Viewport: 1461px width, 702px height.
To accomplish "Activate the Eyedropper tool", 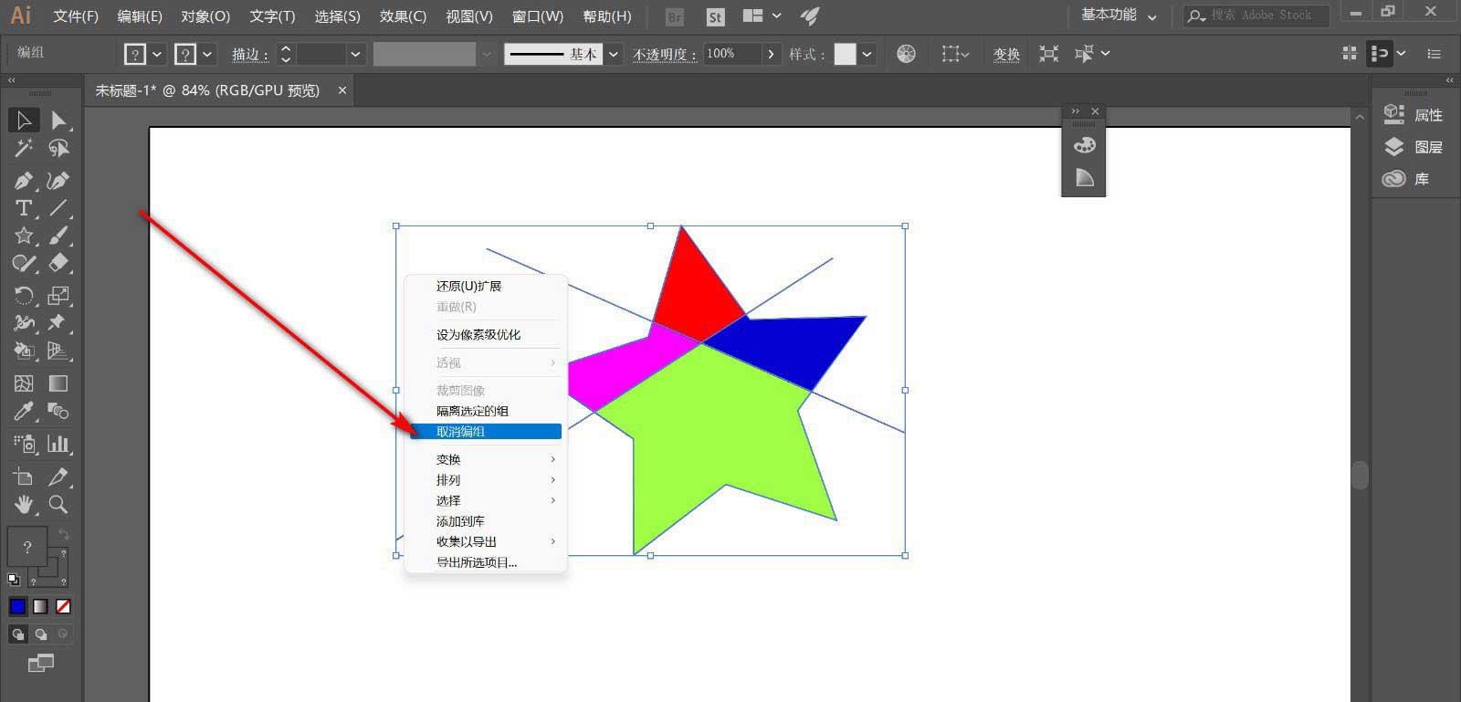I will [x=24, y=412].
